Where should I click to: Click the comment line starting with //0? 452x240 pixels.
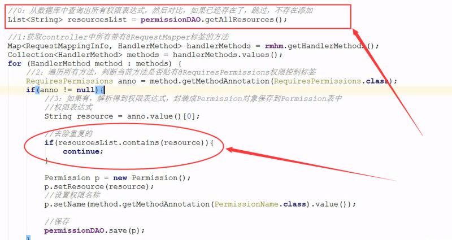[160, 11]
